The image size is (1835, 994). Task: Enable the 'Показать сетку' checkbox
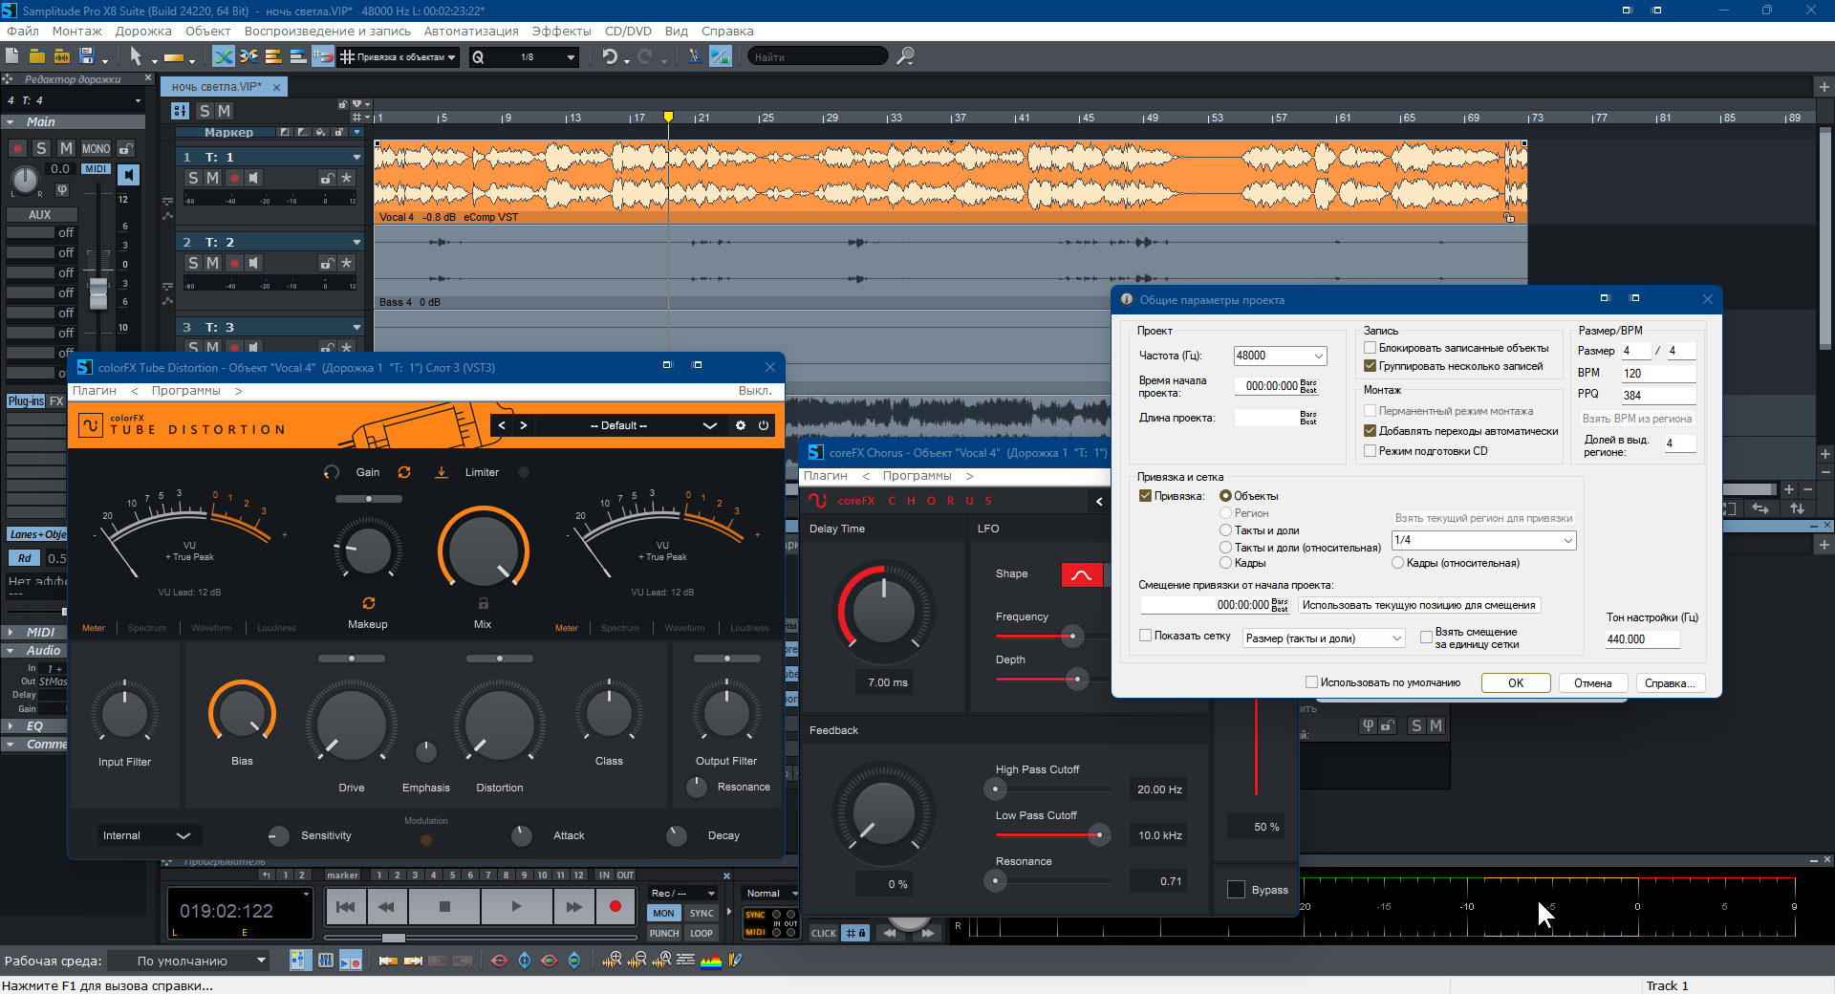(1145, 636)
